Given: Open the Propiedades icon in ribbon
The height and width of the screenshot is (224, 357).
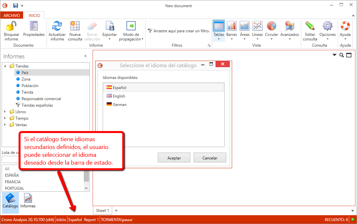Looking at the screenshot, I should (x=34, y=26).
